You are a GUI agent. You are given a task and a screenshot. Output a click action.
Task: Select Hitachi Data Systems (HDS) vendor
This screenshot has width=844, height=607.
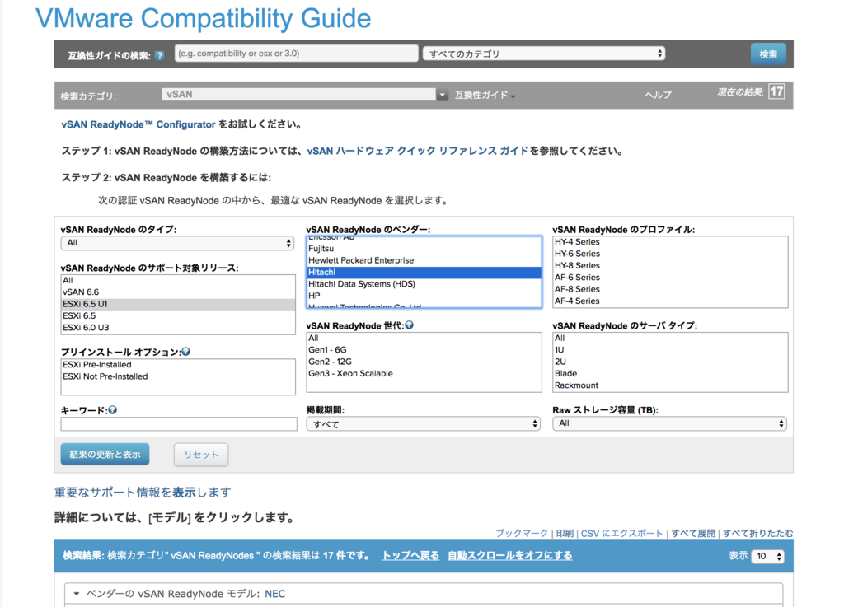tap(424, 284)
